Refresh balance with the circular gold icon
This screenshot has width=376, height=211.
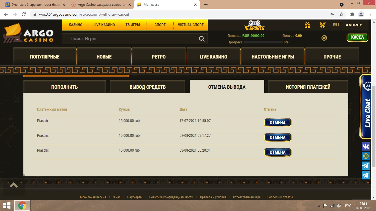tap(324, 38)
